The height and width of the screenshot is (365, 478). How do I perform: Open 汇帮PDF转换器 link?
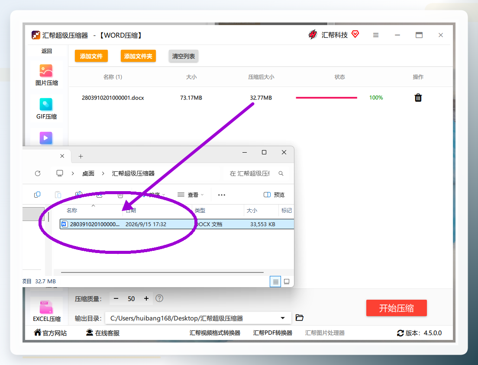click(272, 333)
